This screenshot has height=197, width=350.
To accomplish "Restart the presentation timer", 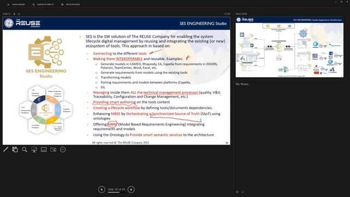I will [19, 14].
